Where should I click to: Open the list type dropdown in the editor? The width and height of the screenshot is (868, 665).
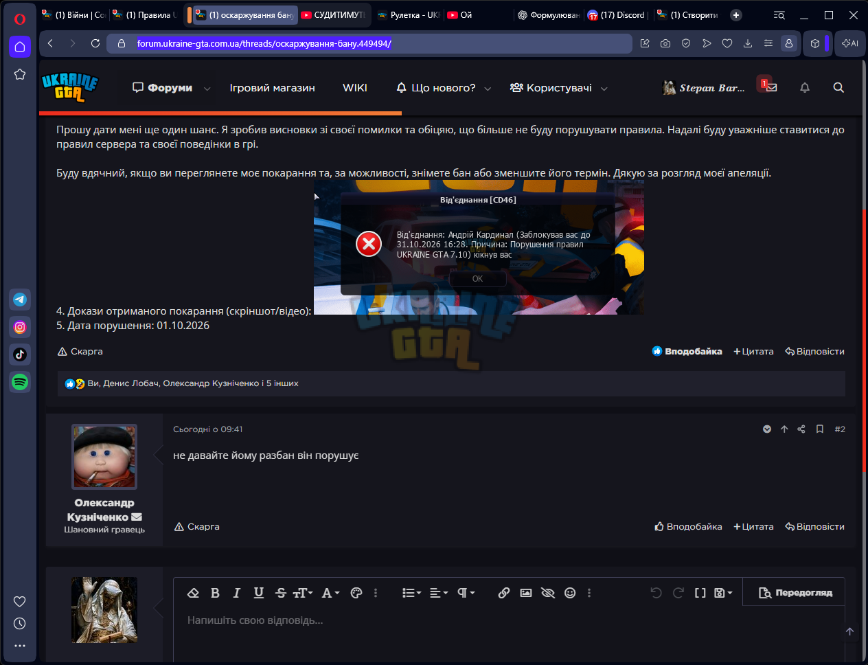tap(411, 593)
